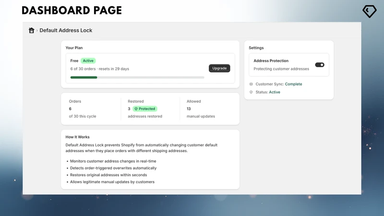Click 'of 30 this cycle' text
This screenshot has width=384, height=216.
click(83, 116)
